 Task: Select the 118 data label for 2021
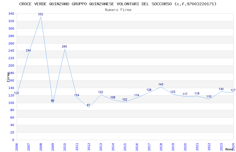(x=197, y=93)
